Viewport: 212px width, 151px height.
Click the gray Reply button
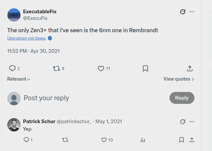point(182,98)
